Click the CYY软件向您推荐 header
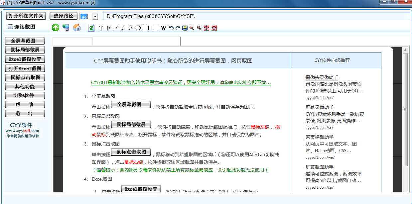The image size is (412, 204). [x=332, y=60]
